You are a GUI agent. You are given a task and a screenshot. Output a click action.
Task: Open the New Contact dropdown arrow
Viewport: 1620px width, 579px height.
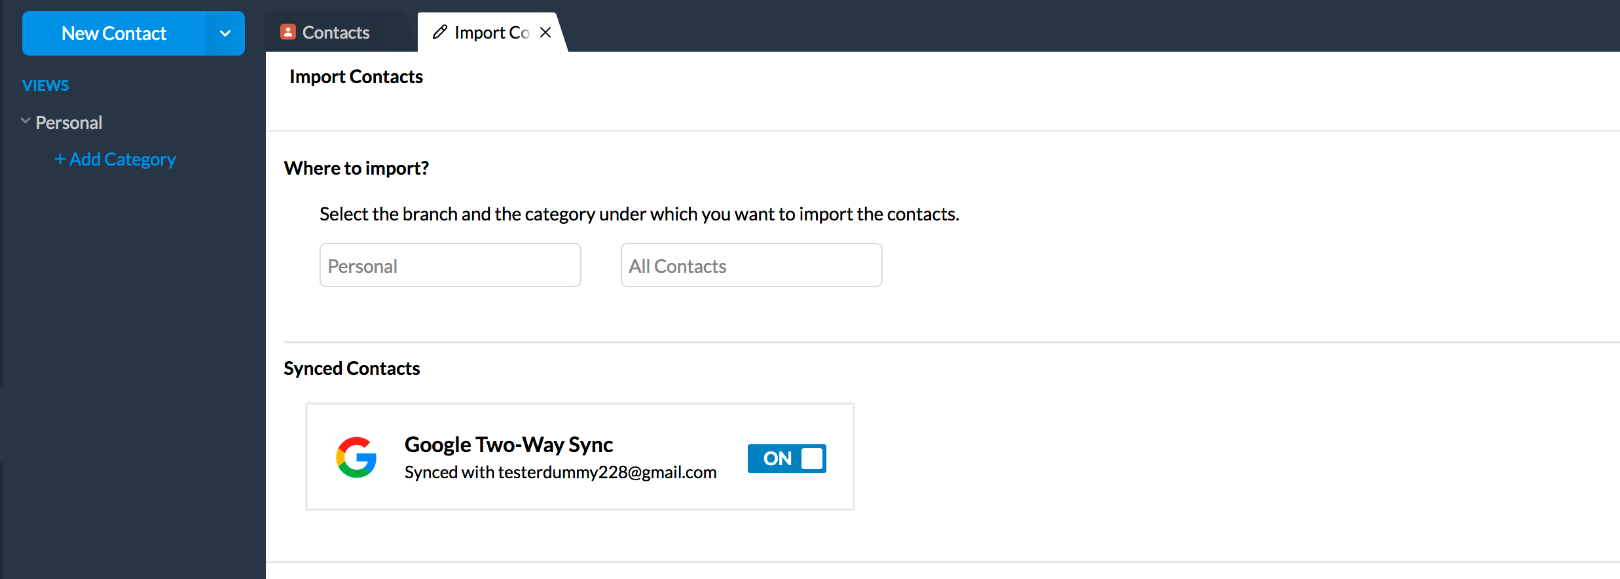[225, 33]
